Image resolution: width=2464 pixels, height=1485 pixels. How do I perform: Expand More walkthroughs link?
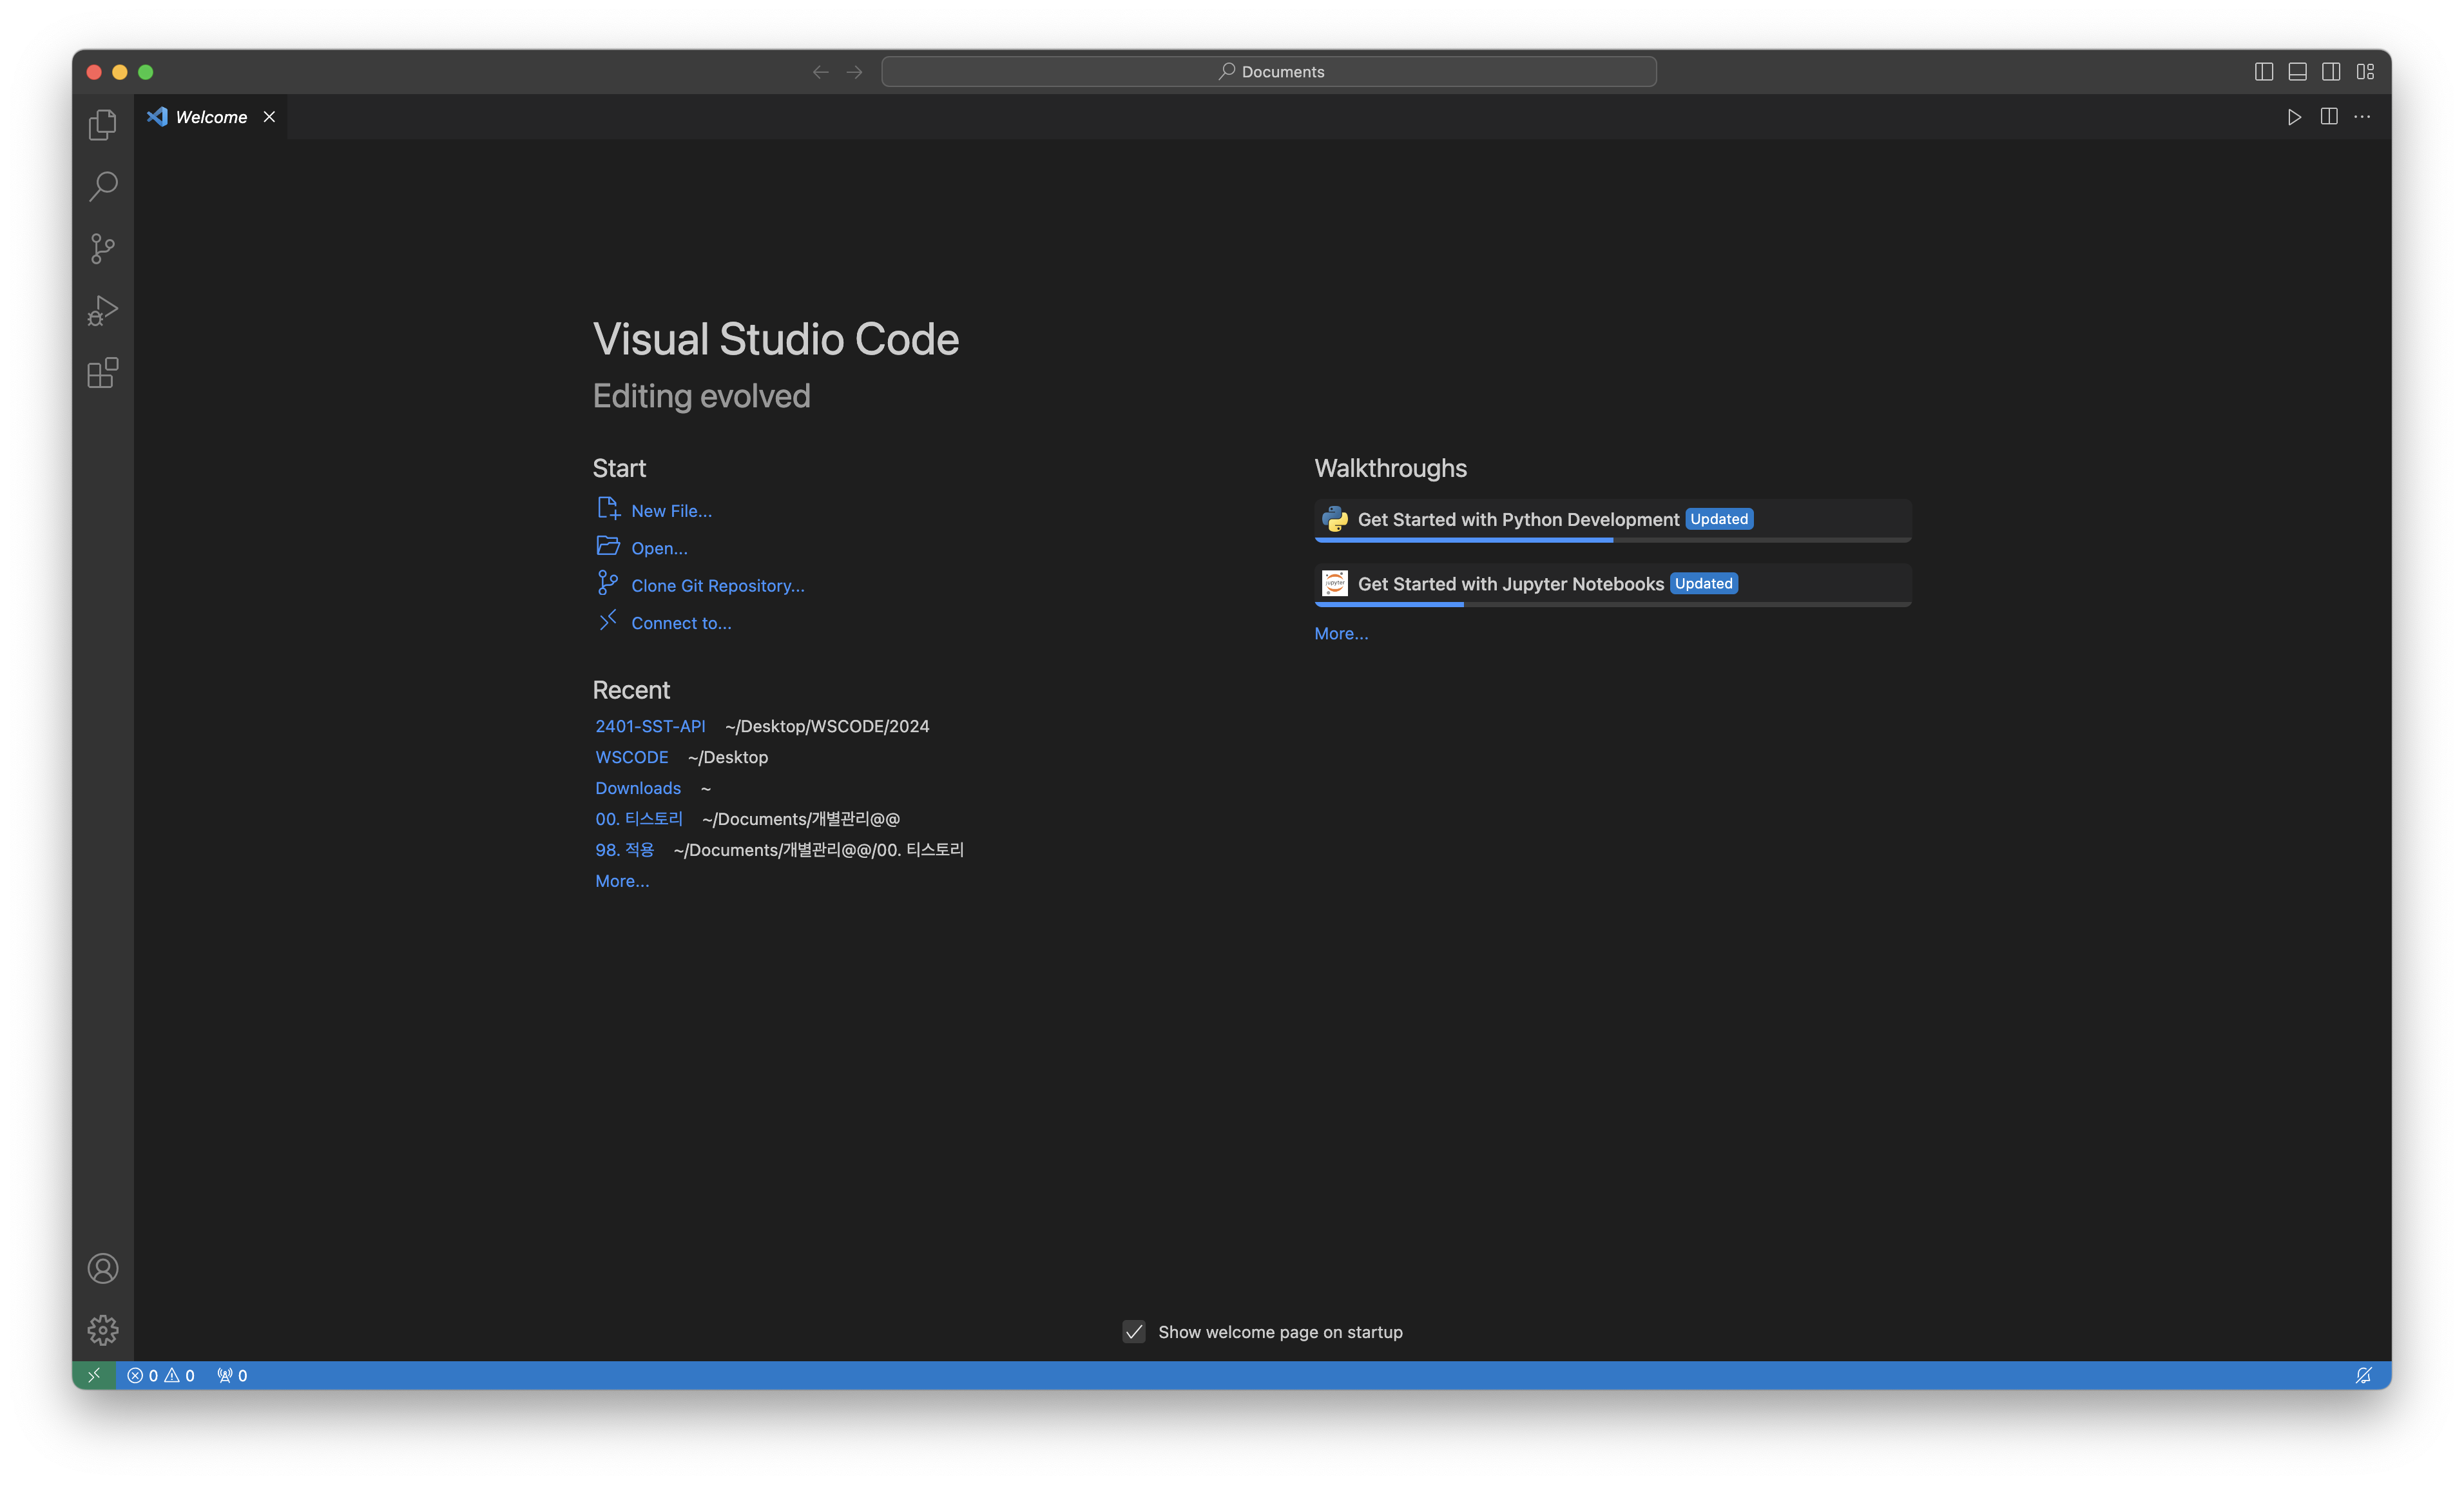coord(1341,634)
